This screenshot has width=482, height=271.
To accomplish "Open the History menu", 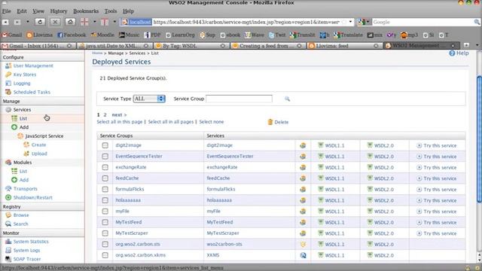I will tap(59, 11).
